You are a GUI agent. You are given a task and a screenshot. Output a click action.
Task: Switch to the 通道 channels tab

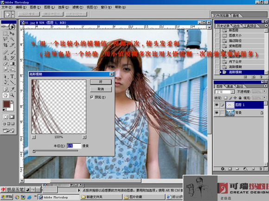[230, 86]
